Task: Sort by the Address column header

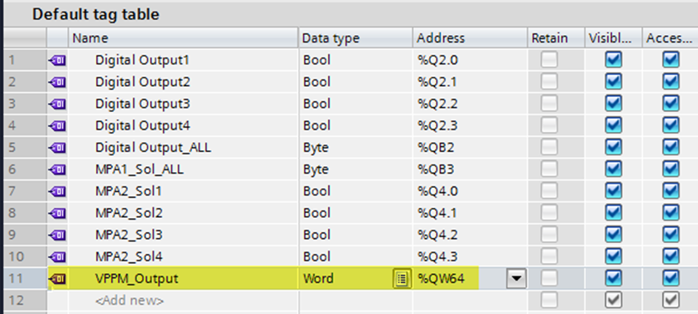Action: click(x=469, y=38)
